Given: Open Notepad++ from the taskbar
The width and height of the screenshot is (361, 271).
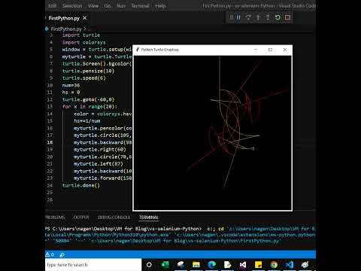Looking at the screenshot, I should coord(227,265).
